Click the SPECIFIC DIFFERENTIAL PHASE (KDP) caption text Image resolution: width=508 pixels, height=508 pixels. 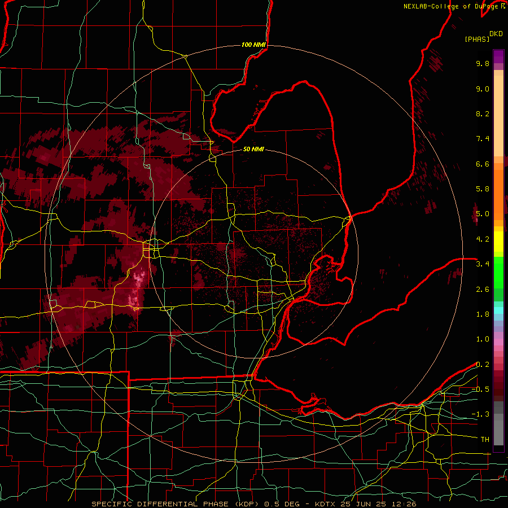coord(176,504)
